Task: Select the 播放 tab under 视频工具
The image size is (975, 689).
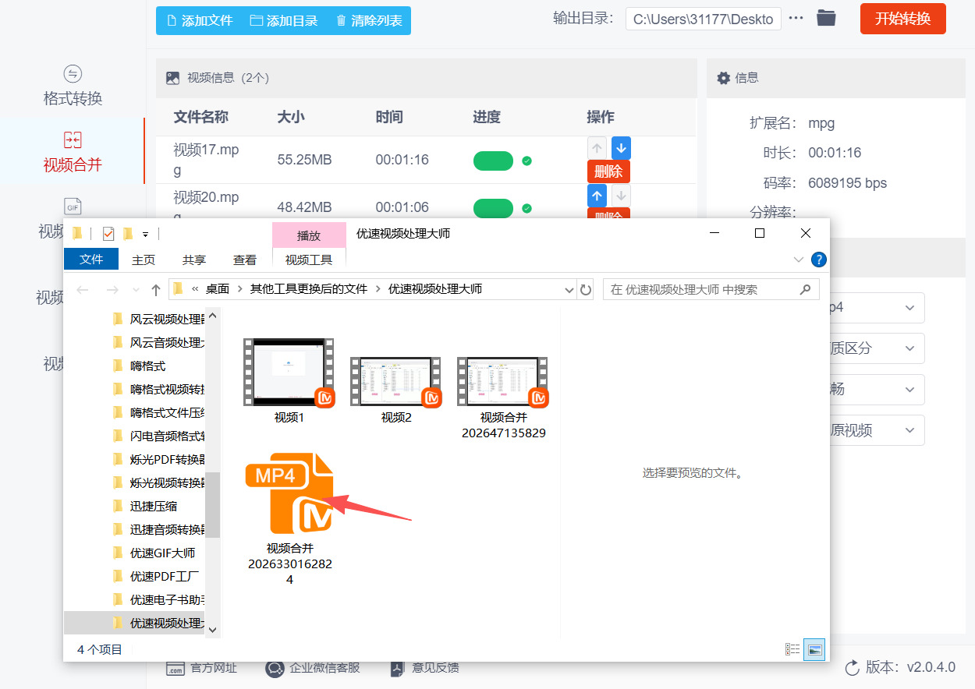Action: 309,235
